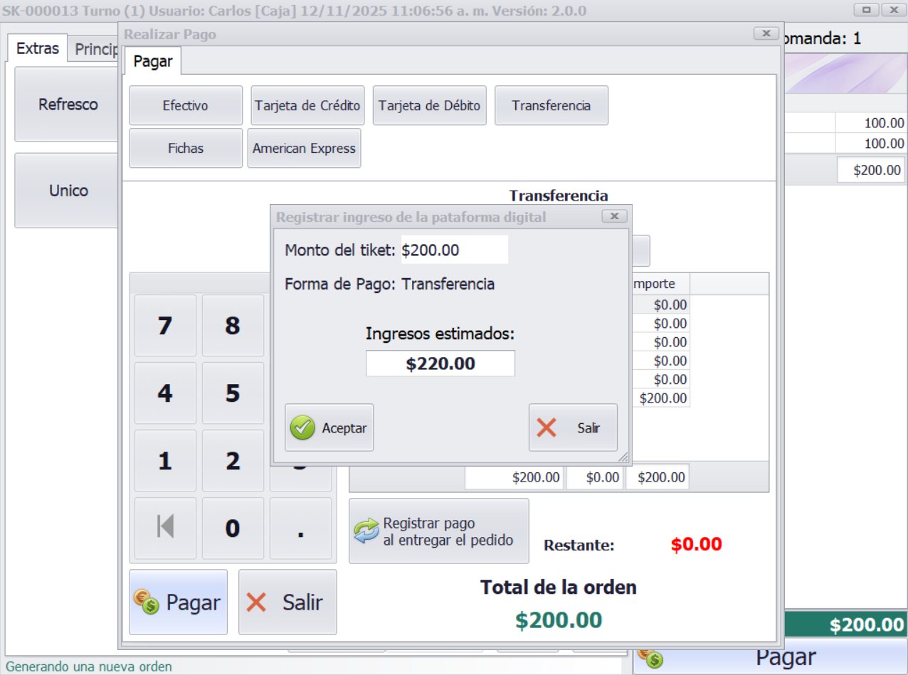Click the coins icon on Pagar button
908x675 pixels.
pyautogui.click(x=147, y=602)
